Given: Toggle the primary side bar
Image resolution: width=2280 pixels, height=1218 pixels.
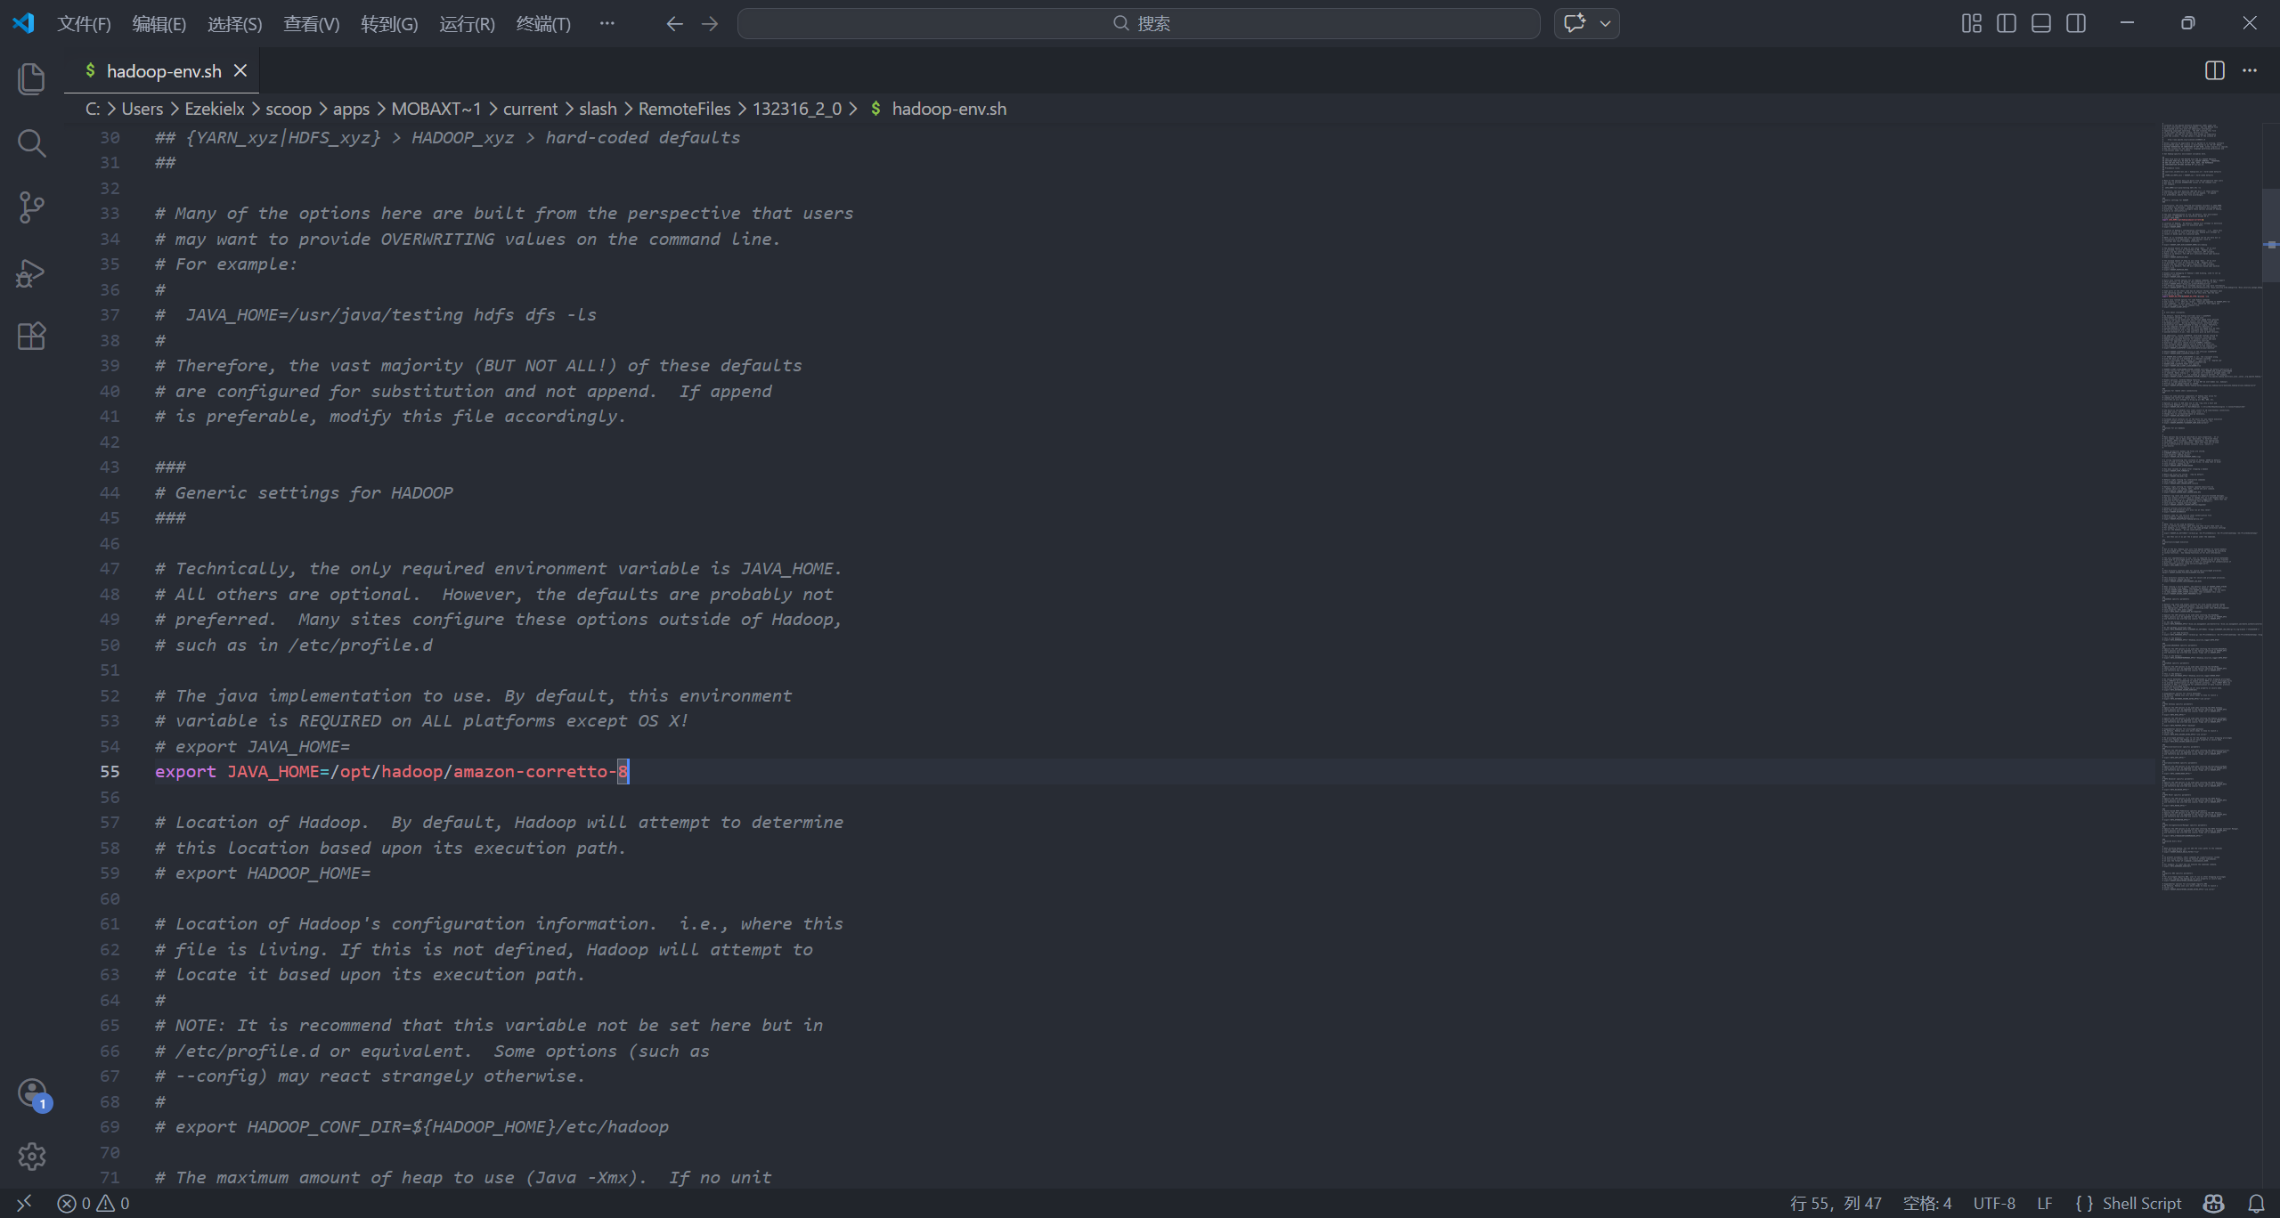Looking at the screenshot, I should 2007,24.
